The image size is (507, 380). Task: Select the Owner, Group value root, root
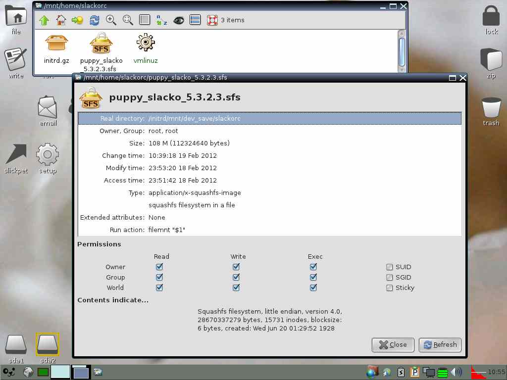coord(163,131)
